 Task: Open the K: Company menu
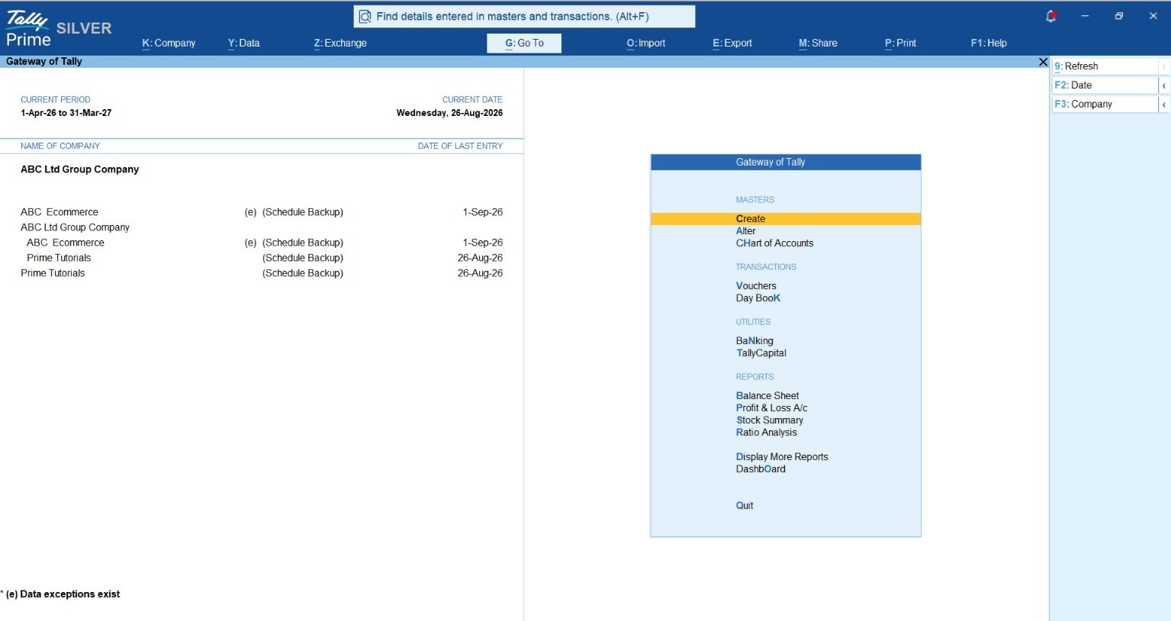click(x=169, y=43)
